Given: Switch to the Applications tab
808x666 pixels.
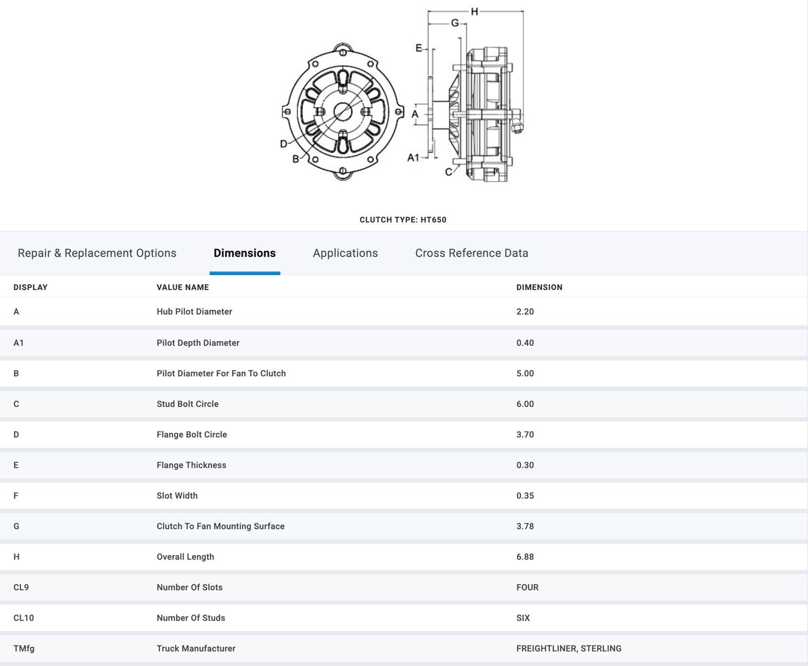Looking at the screenshot, I should pos(345,253).
